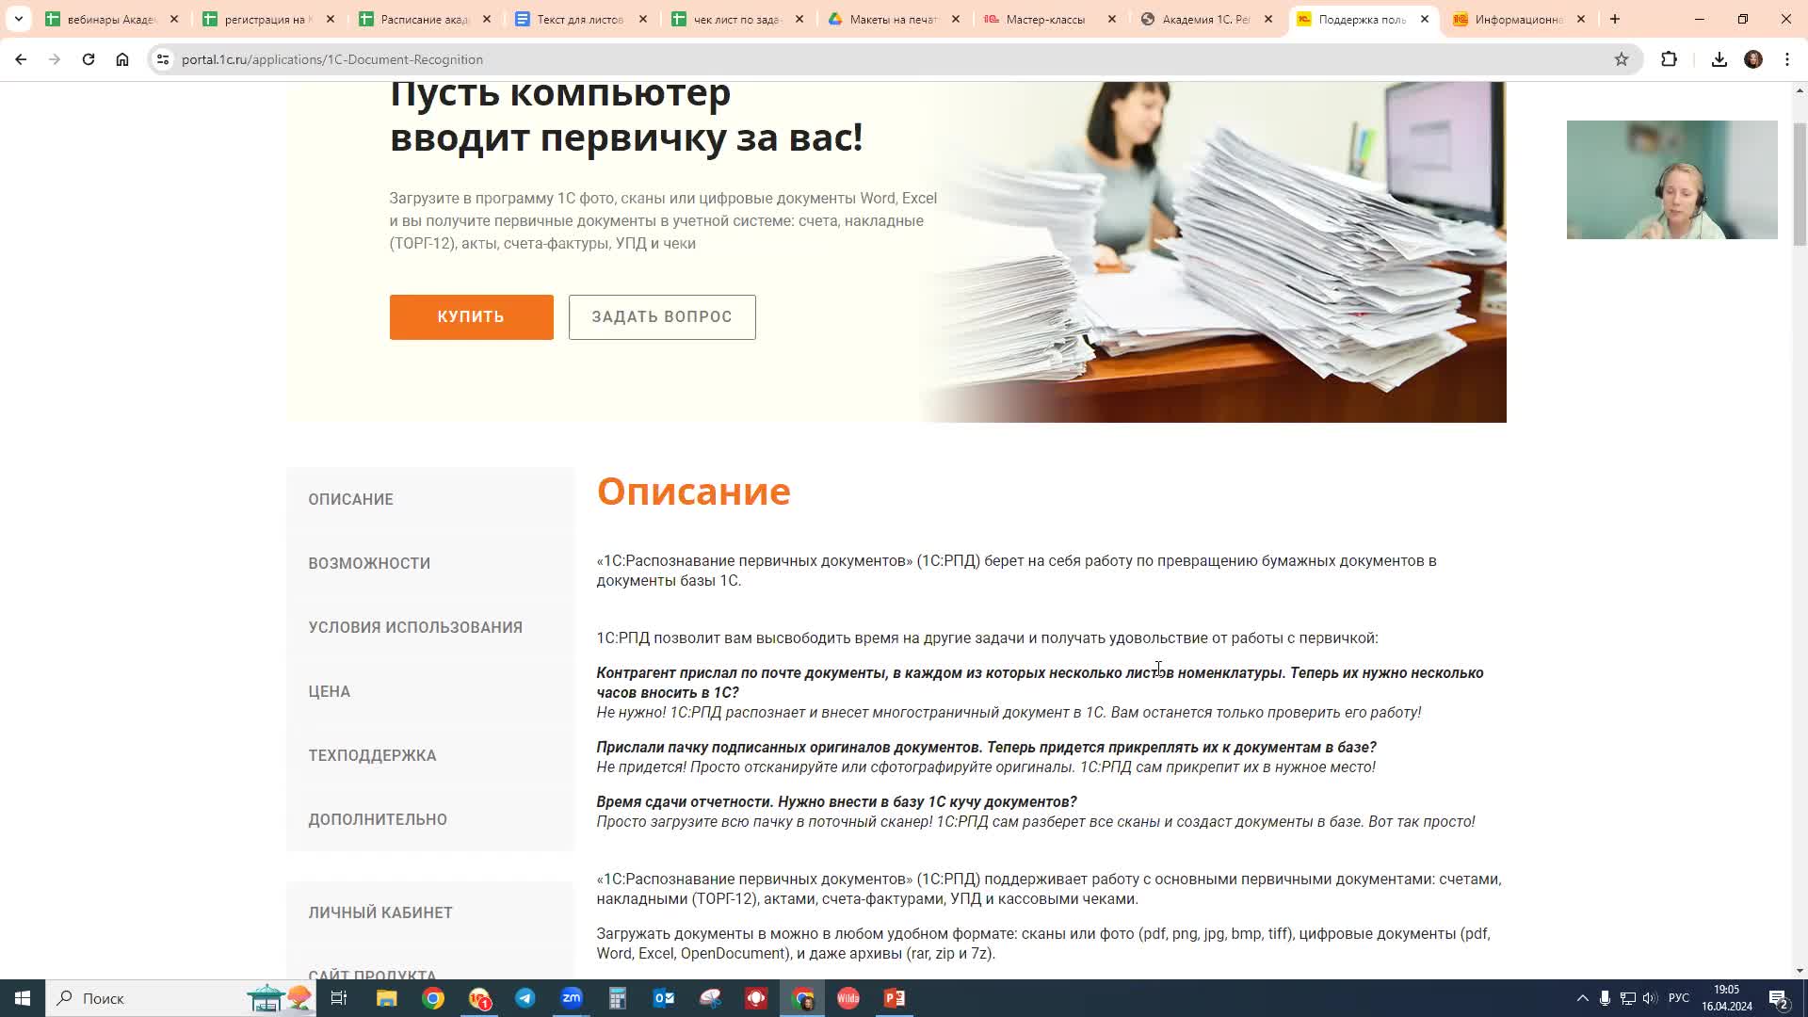Click the scrollbar down arrow
Viewport: 1808px width, 1017px height.
click(1800, 971)
